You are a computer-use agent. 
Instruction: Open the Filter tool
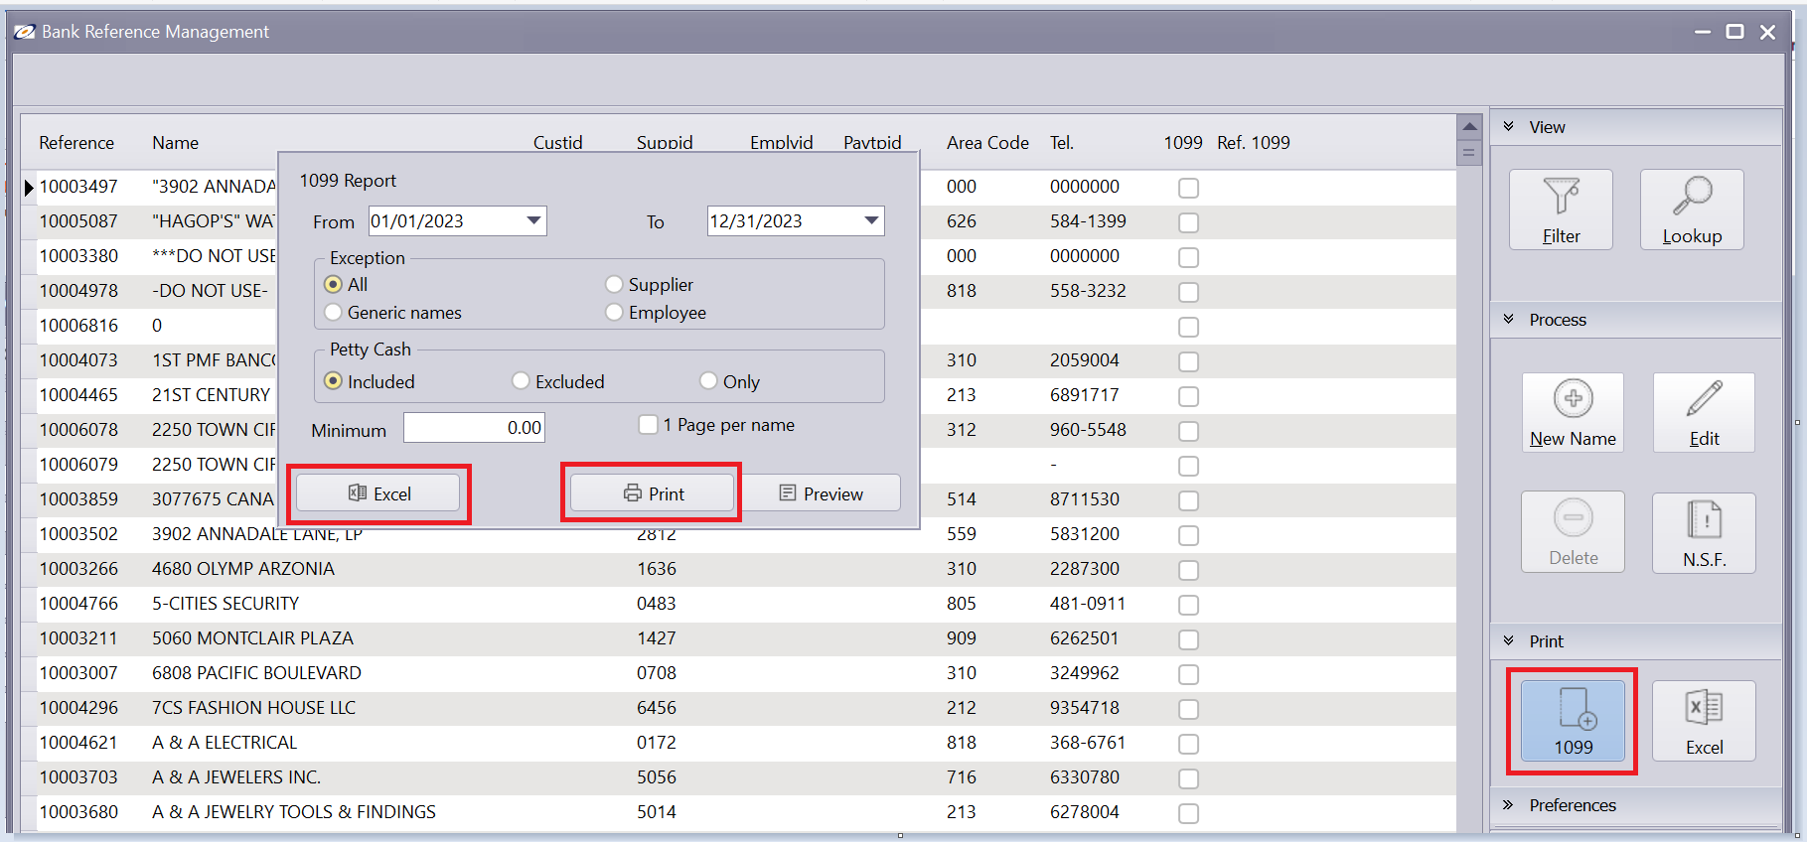click(1561, 210)
